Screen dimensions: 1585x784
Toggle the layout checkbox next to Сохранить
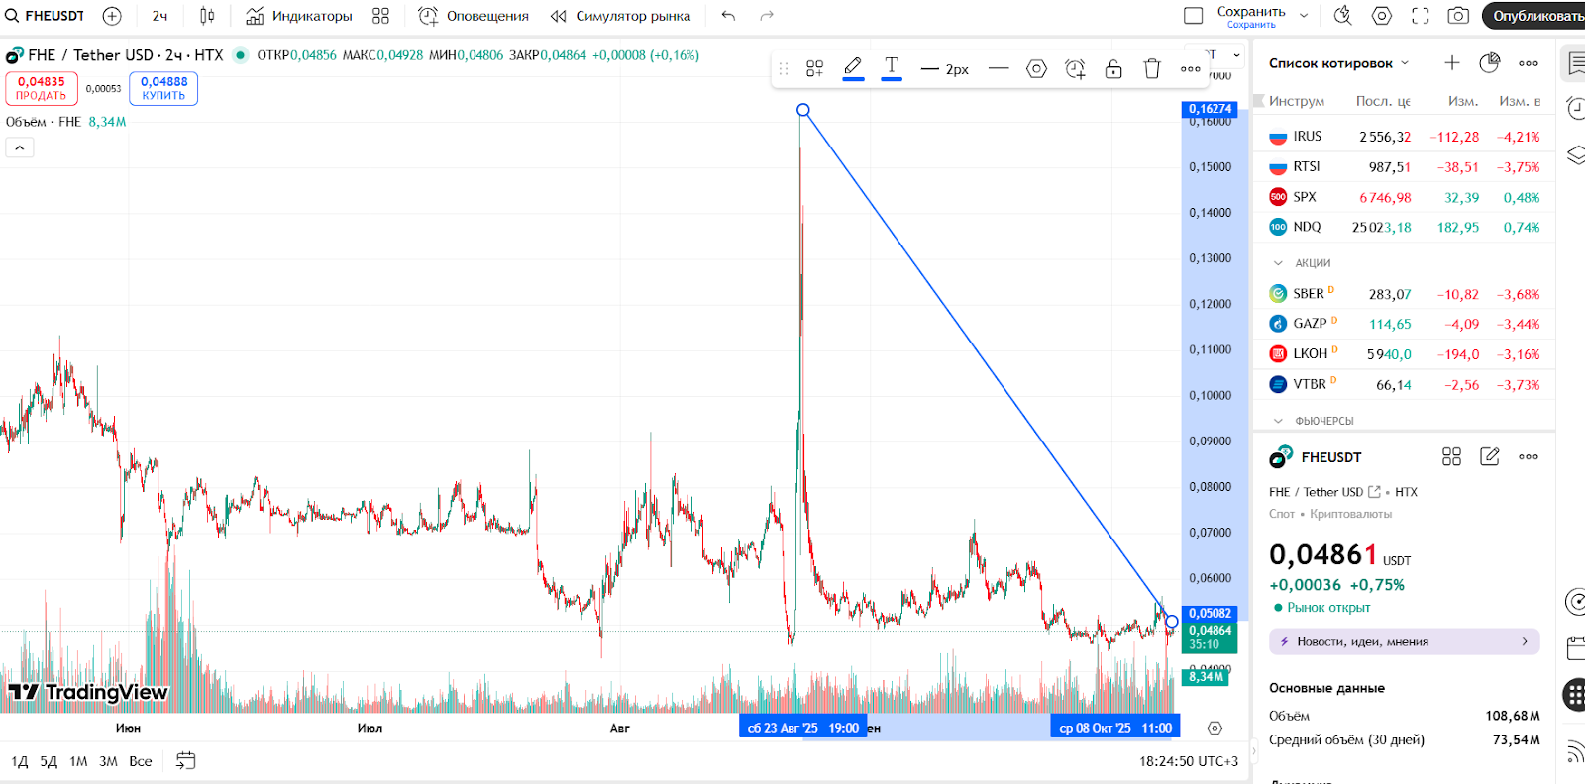pyautogui.click(x=1193, y=16)
